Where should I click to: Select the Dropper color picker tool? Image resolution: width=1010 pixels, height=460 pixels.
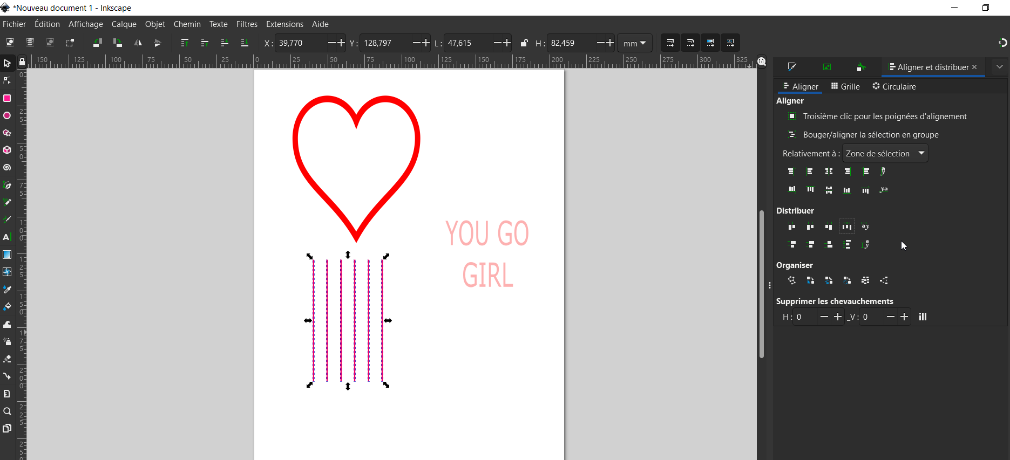point(7,289)
